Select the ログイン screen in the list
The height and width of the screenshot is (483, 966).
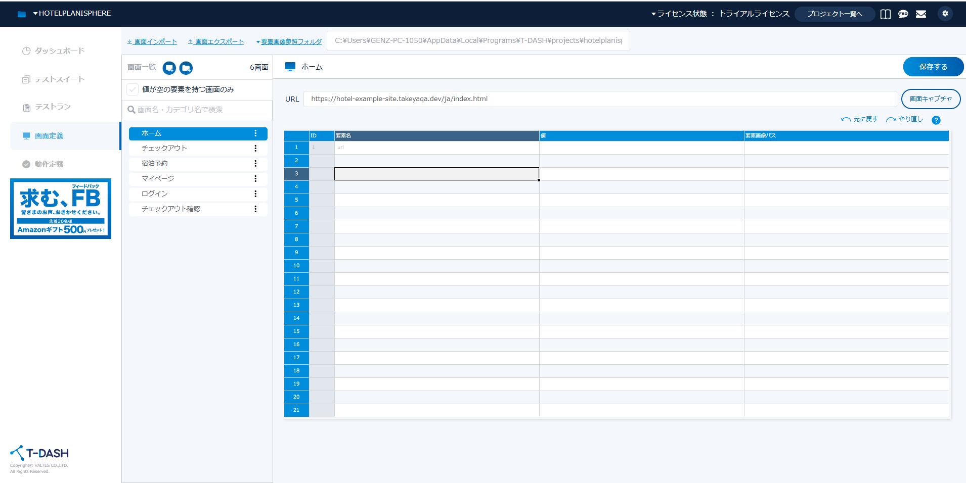tap(198, 194)
